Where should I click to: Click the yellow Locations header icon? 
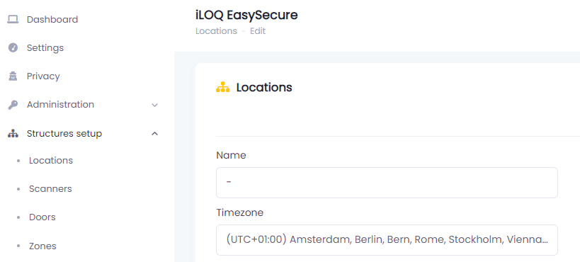click(222, 87)
